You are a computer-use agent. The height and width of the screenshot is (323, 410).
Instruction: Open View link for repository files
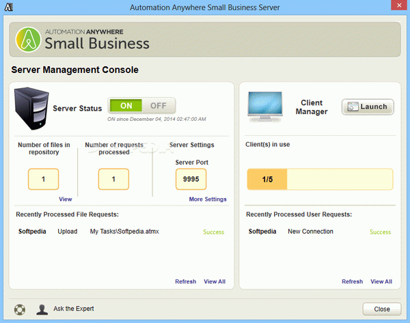point(66,199)
